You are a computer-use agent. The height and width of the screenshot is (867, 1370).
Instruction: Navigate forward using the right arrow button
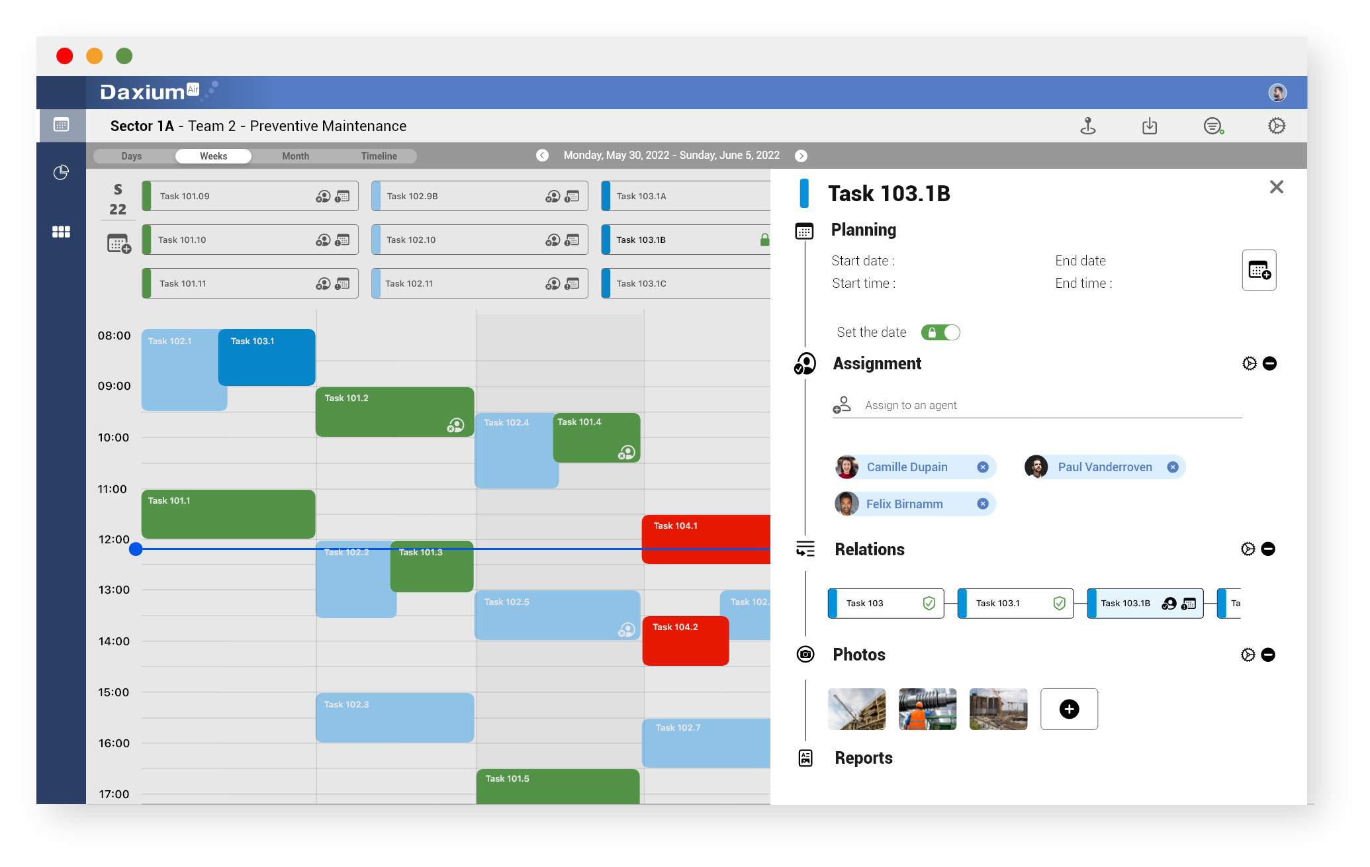click(802, 156)
